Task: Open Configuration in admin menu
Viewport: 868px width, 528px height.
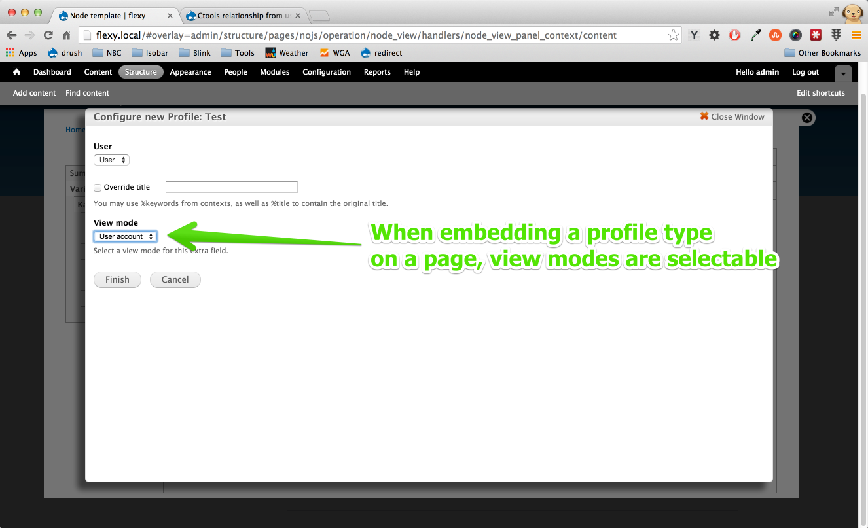Action: (x=327, y=72)
